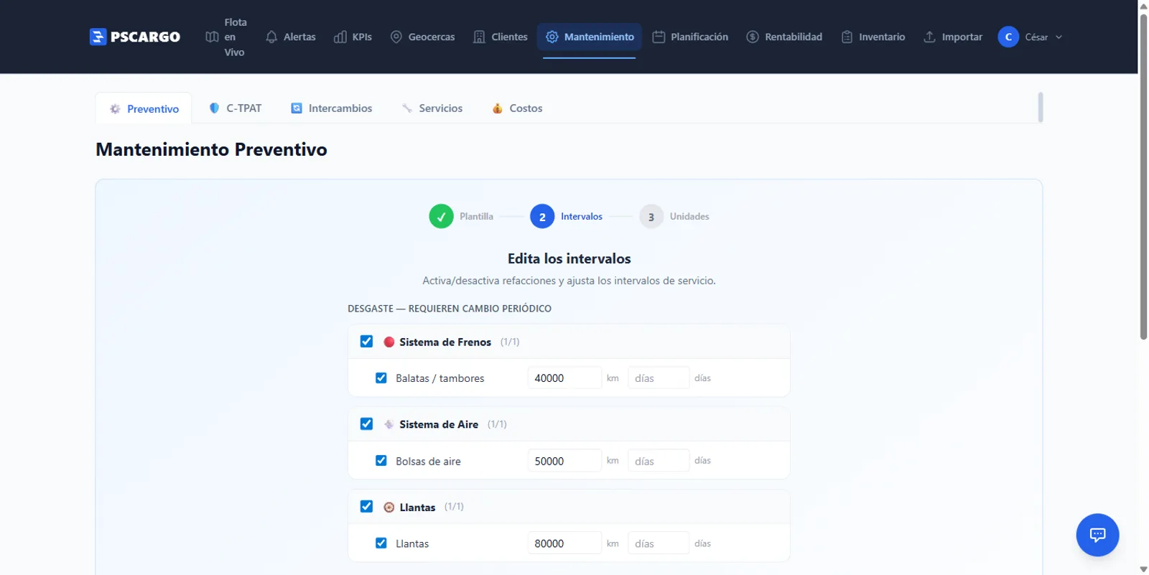Return to the Plantilla step
This screenshot has width=1149, height=575.
click(441, 216)
